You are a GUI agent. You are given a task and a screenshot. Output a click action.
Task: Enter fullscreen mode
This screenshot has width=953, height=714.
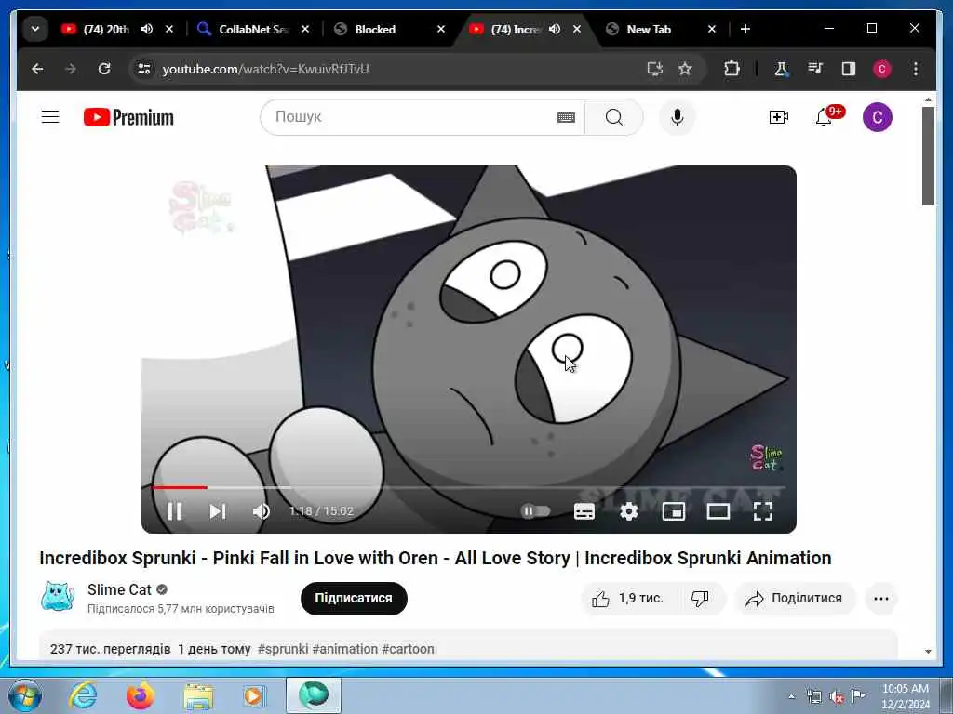763,511
